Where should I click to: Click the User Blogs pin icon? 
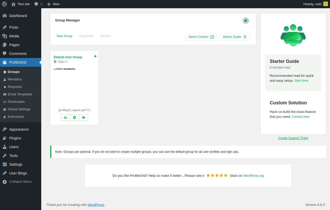coord(5,173)
